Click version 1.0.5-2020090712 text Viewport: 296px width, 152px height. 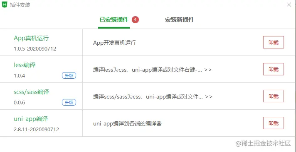[x=35, y=49]
